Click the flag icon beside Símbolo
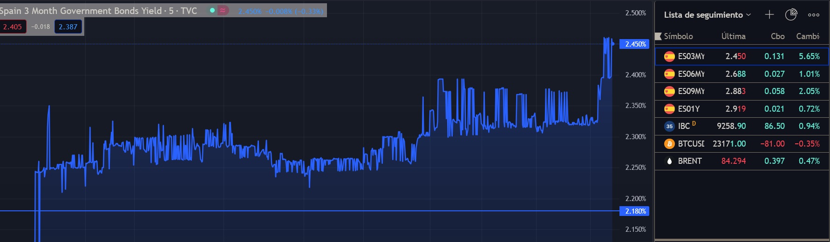 point(658,36)
